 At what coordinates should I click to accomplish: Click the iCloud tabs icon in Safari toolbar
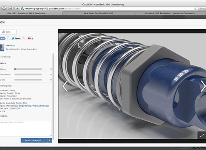click(4, 9)
